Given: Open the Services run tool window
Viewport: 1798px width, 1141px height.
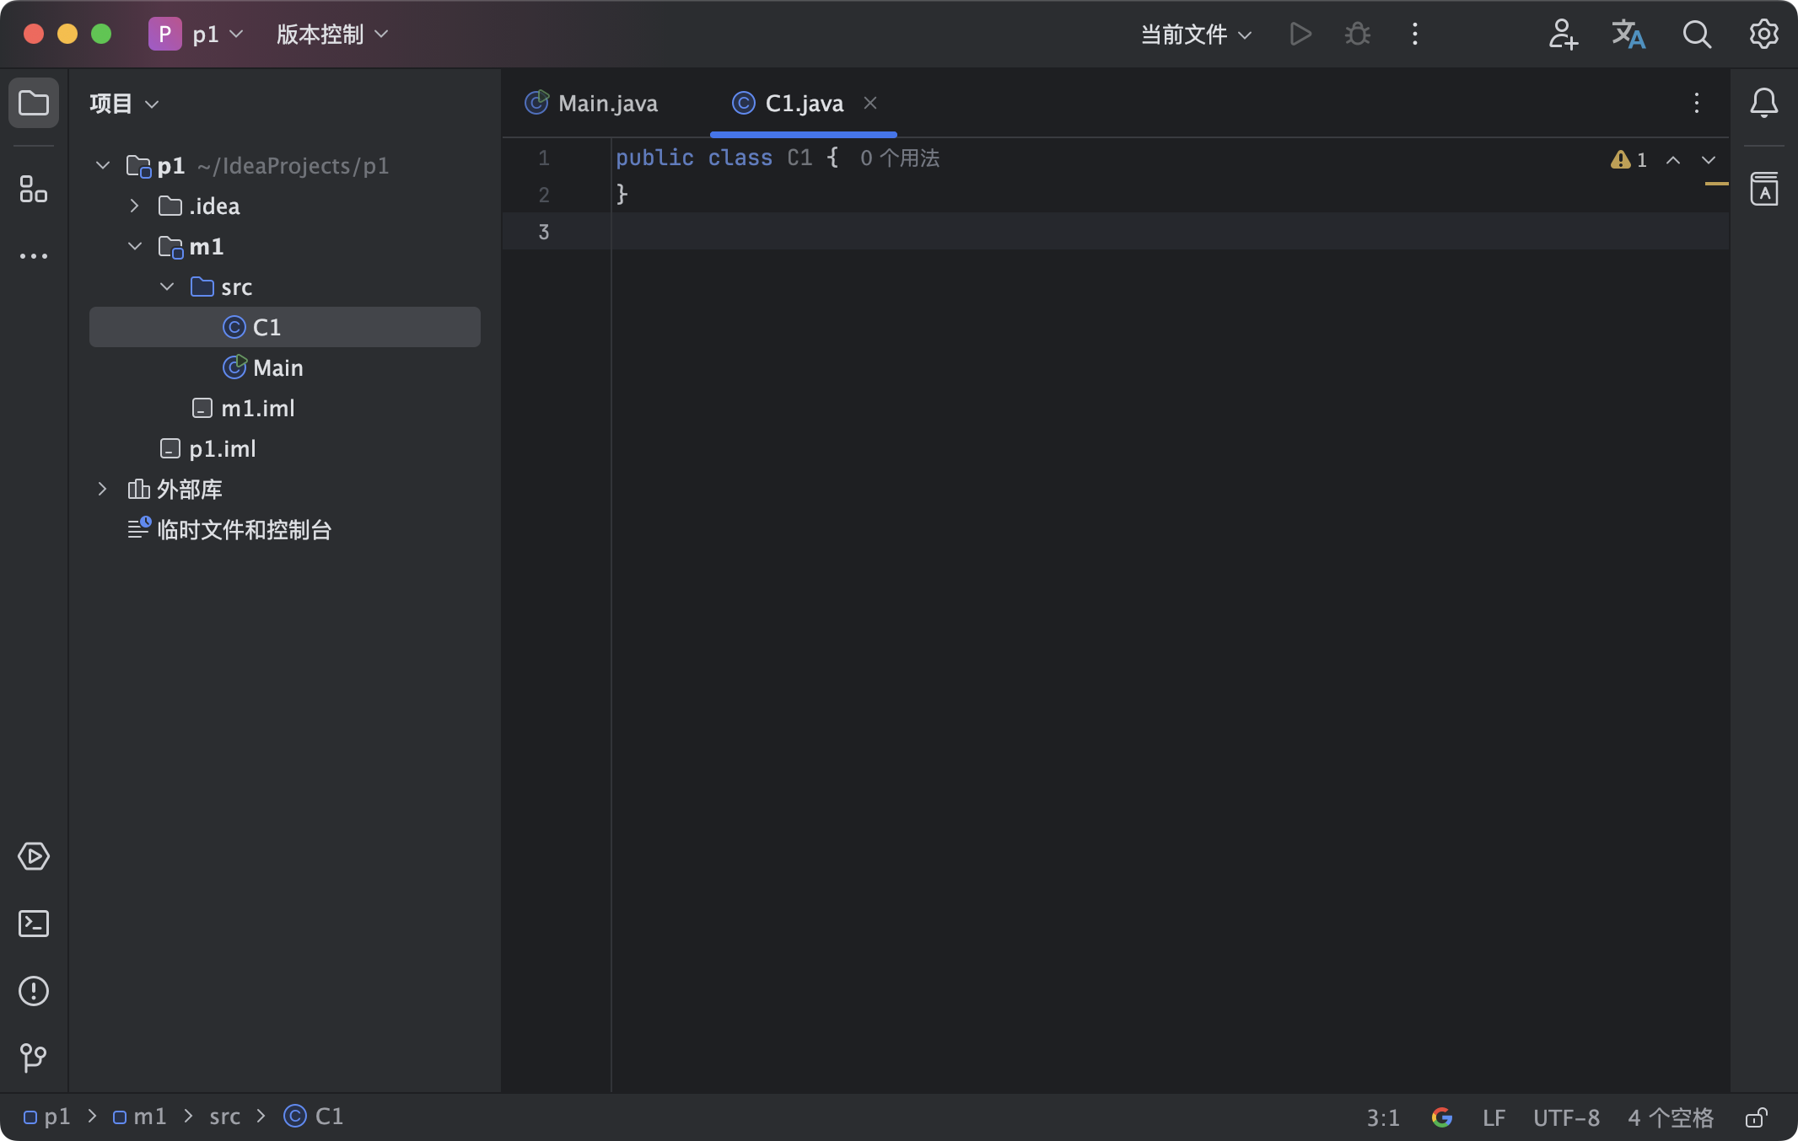Looking at the screenshot, I should click(x=33, y=856).
